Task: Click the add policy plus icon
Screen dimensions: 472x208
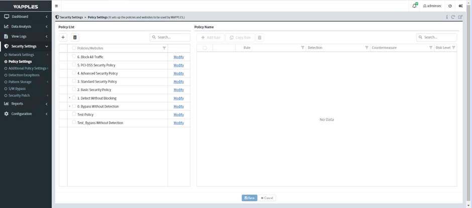Action: click(63, 37)
